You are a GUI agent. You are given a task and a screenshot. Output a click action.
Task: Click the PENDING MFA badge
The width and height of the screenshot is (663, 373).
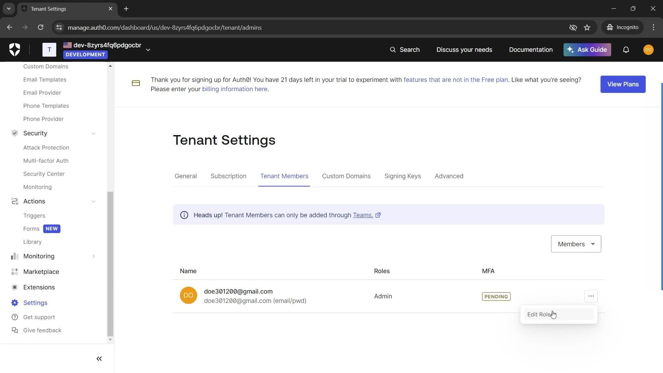[x=496, y=297]
